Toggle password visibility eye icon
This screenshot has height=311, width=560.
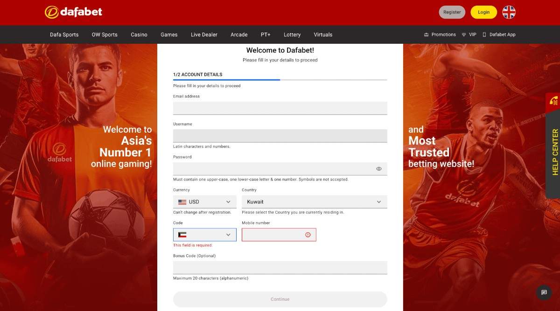pos(379,169)
